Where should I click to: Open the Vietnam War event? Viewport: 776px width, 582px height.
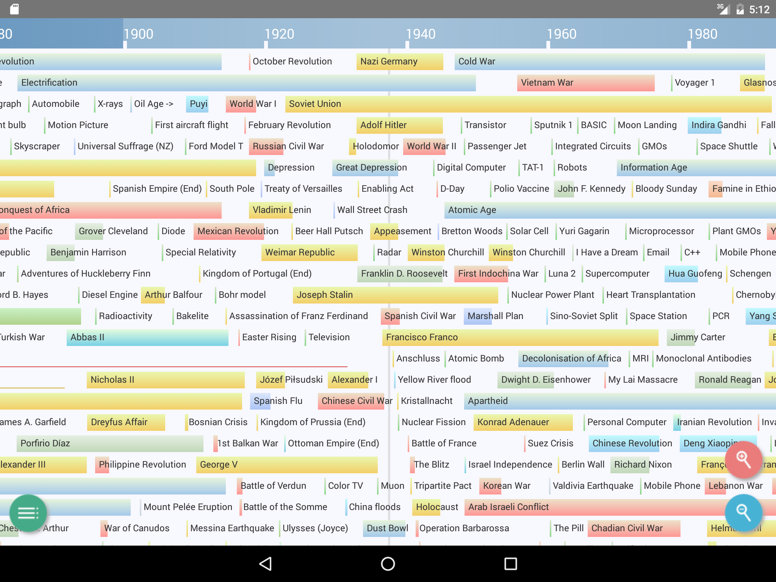pyautogui.click(x=586, y=83)
